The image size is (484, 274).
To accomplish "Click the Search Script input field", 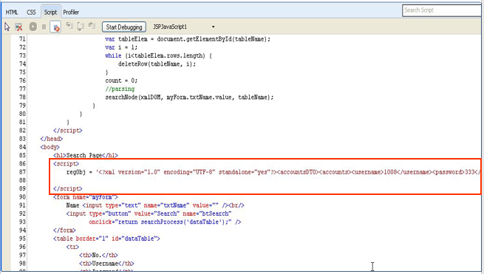I will 443,10.
